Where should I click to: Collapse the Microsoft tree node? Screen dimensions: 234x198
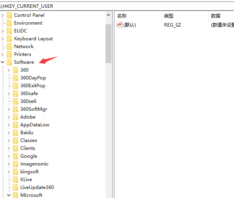pyautogui.click(x=9, y=195)
